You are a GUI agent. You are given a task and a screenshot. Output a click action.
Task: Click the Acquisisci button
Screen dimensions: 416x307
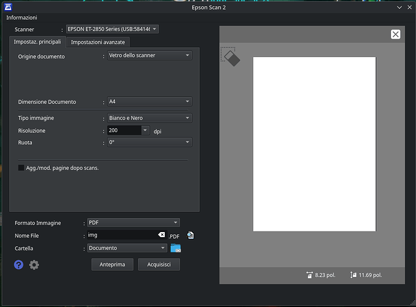[159, 265]
